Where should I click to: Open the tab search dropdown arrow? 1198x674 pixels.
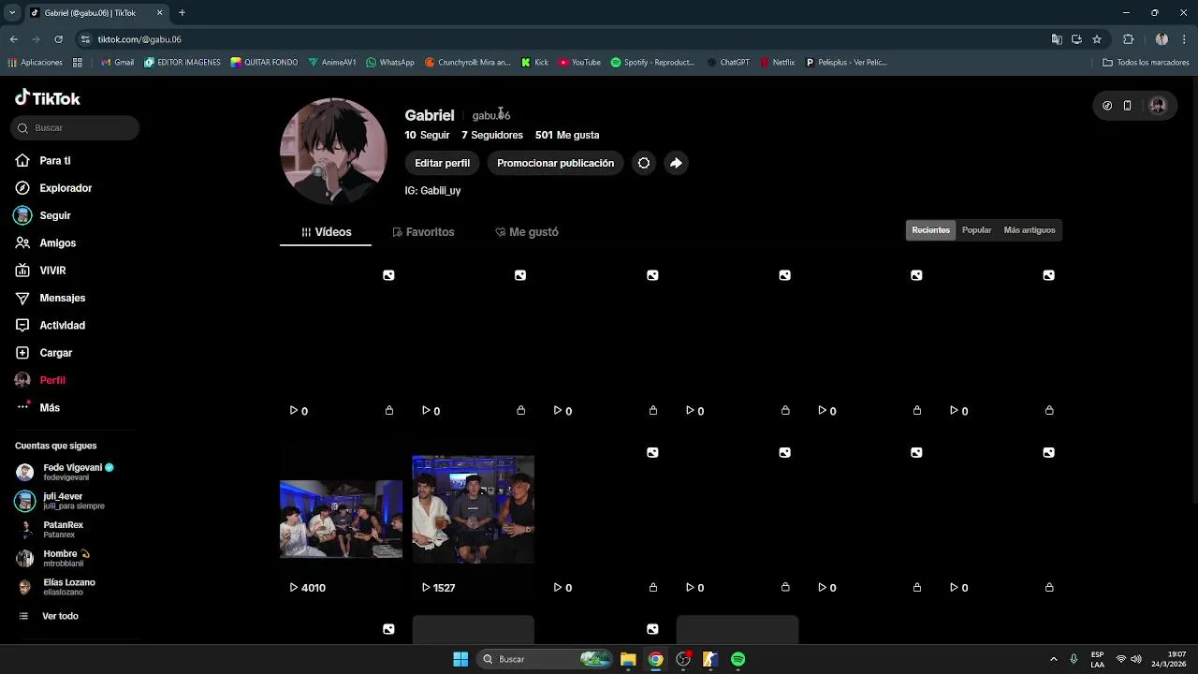point(12,13)
